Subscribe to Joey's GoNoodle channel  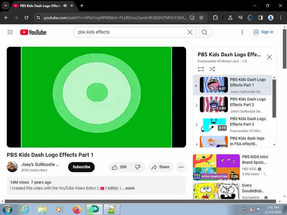point(81,167)
